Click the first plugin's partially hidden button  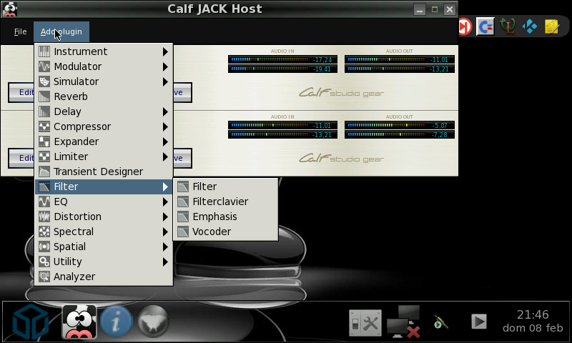click(182, 92)
